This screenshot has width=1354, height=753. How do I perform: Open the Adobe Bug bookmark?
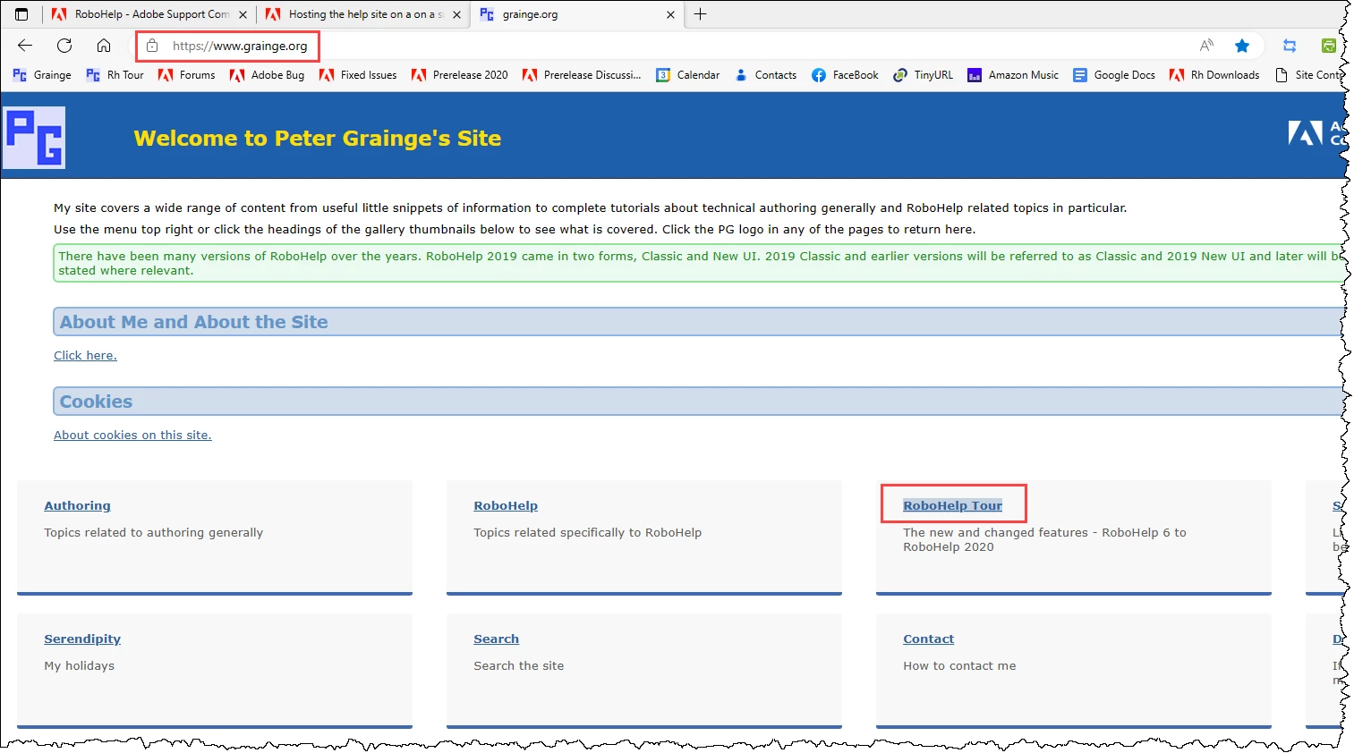[267, 75]
